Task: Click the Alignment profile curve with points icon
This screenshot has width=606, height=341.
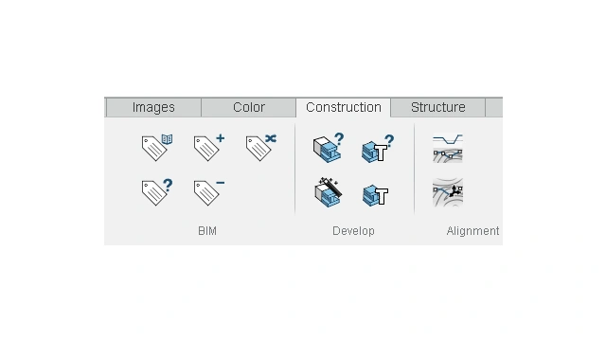Action: (448, 148)
